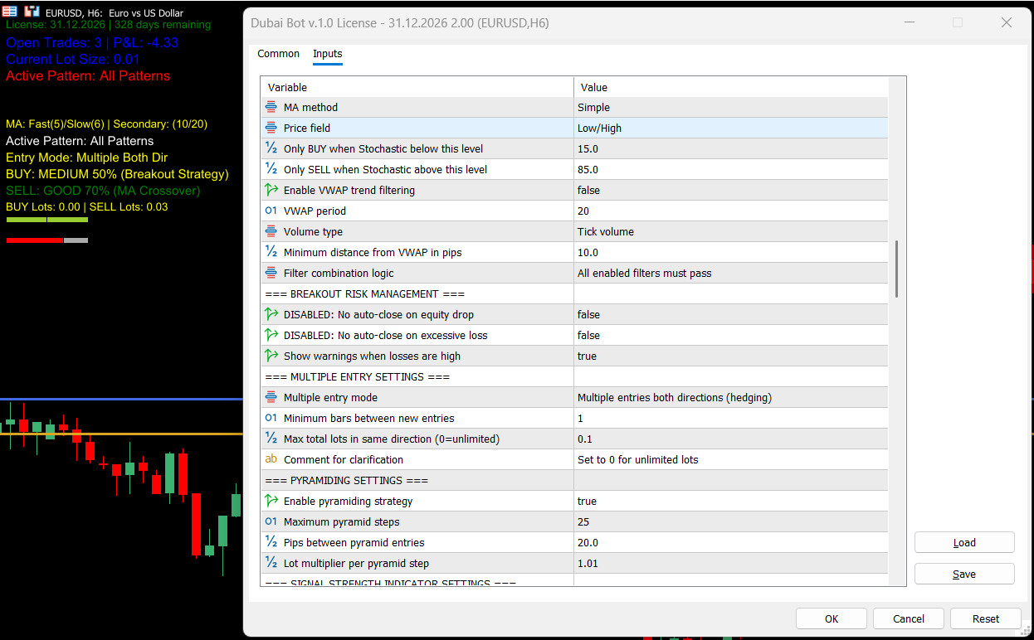
Task: Click the Value column header
Action: [731, 87]
